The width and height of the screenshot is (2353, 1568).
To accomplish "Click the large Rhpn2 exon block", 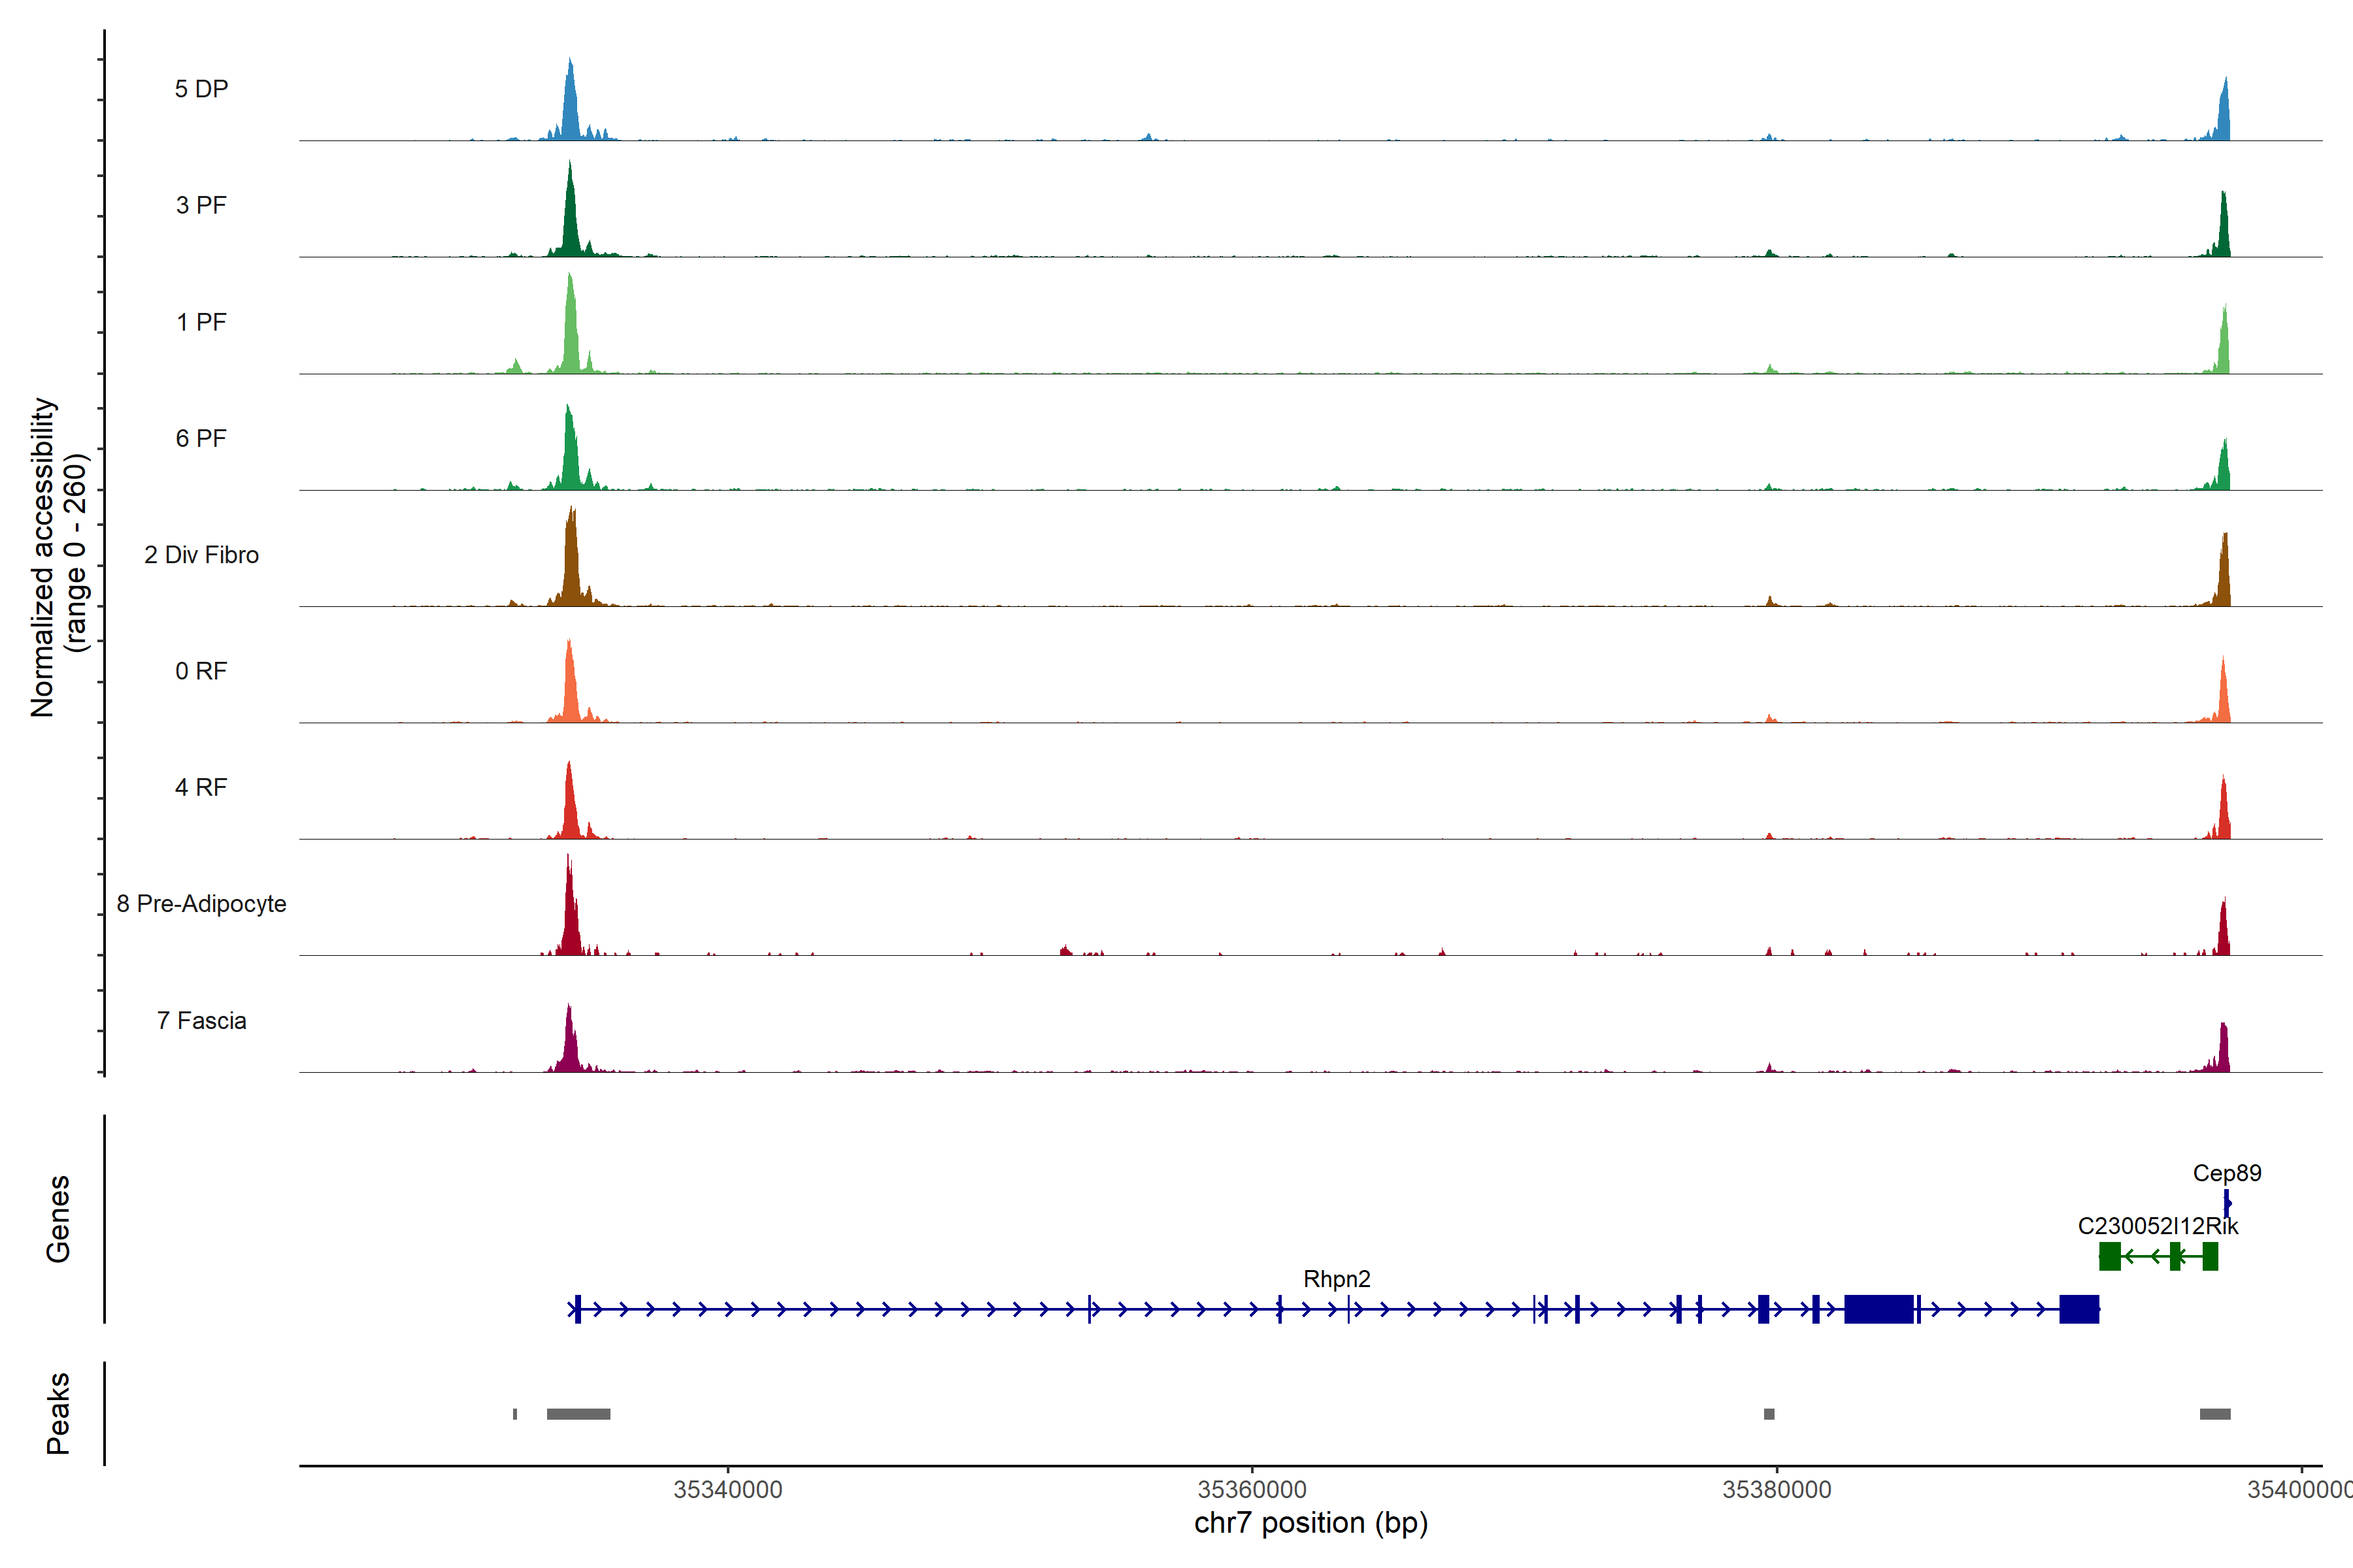I will tap(1878, 1309).
